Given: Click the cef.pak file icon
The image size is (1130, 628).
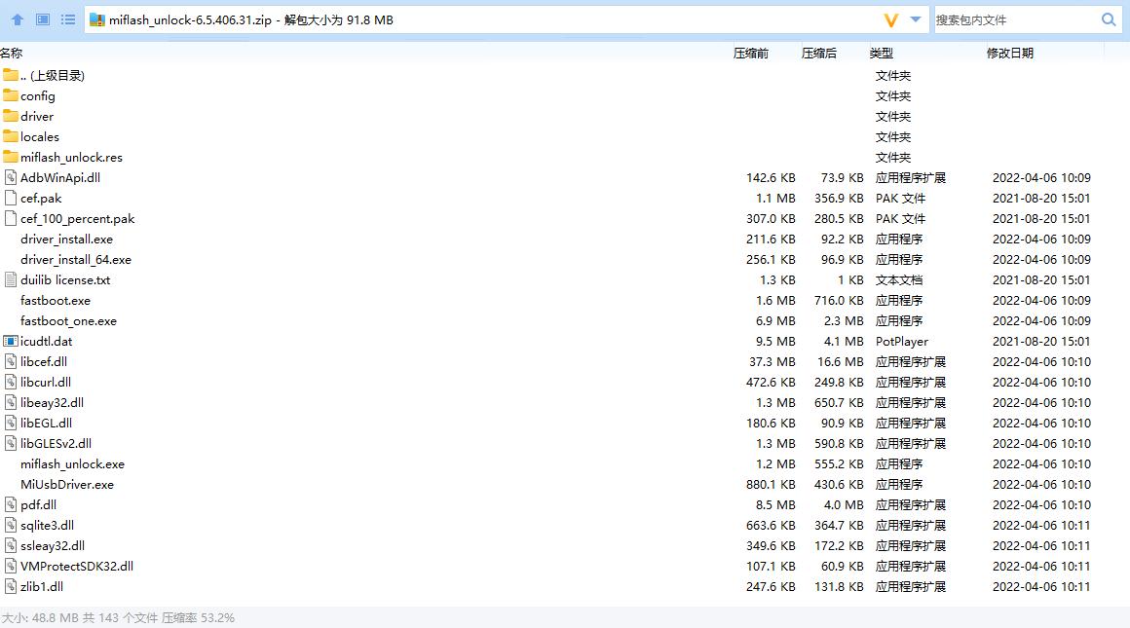Looking at the screenshot, I should click(x=10, y=198).
